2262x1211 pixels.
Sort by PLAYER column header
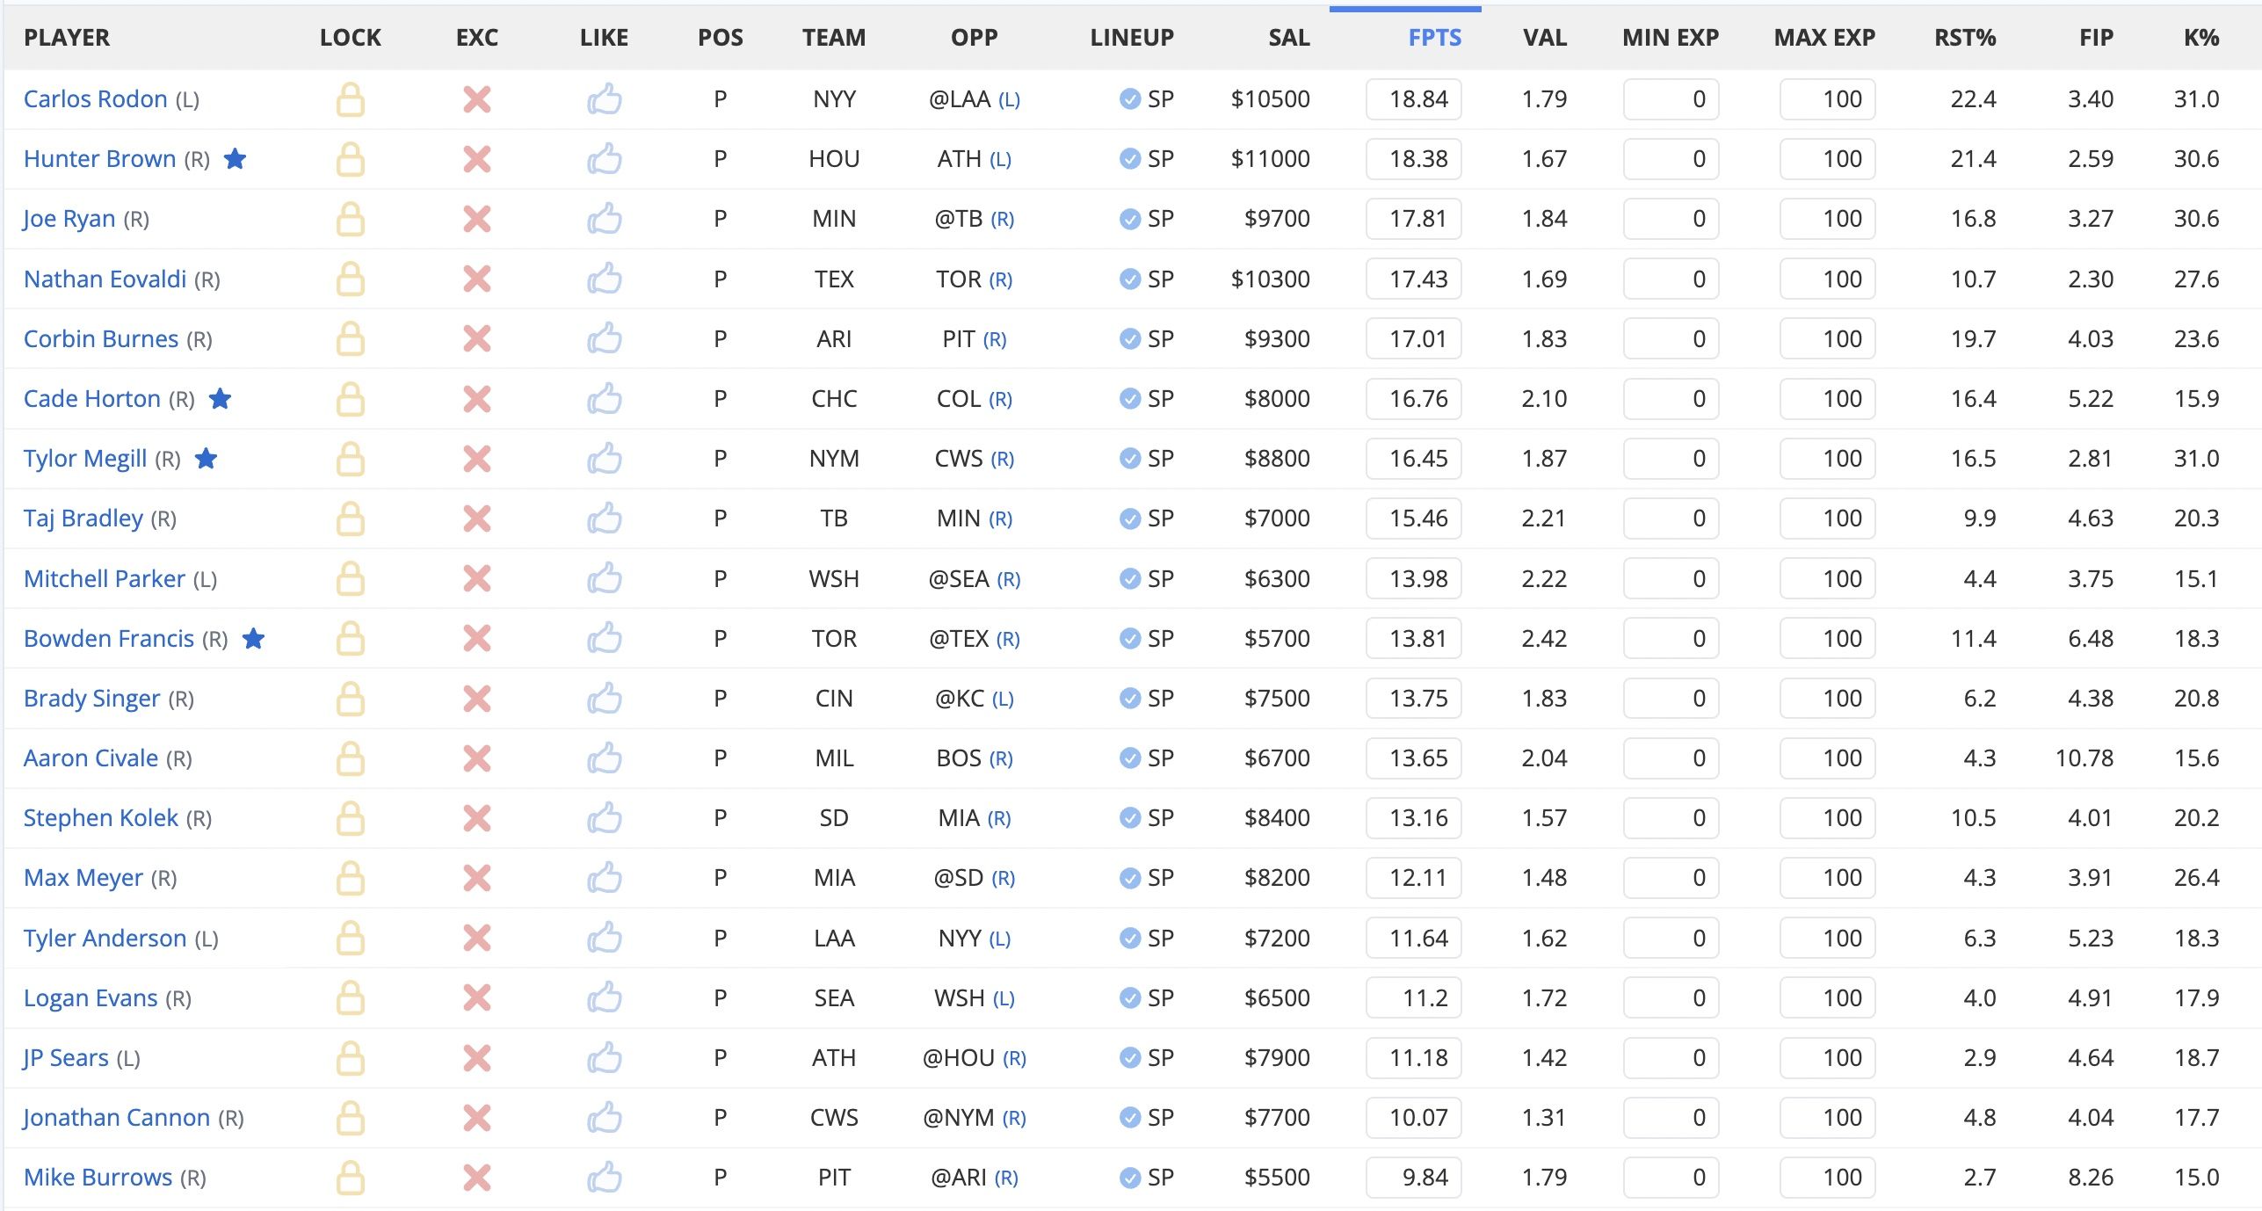67,38
